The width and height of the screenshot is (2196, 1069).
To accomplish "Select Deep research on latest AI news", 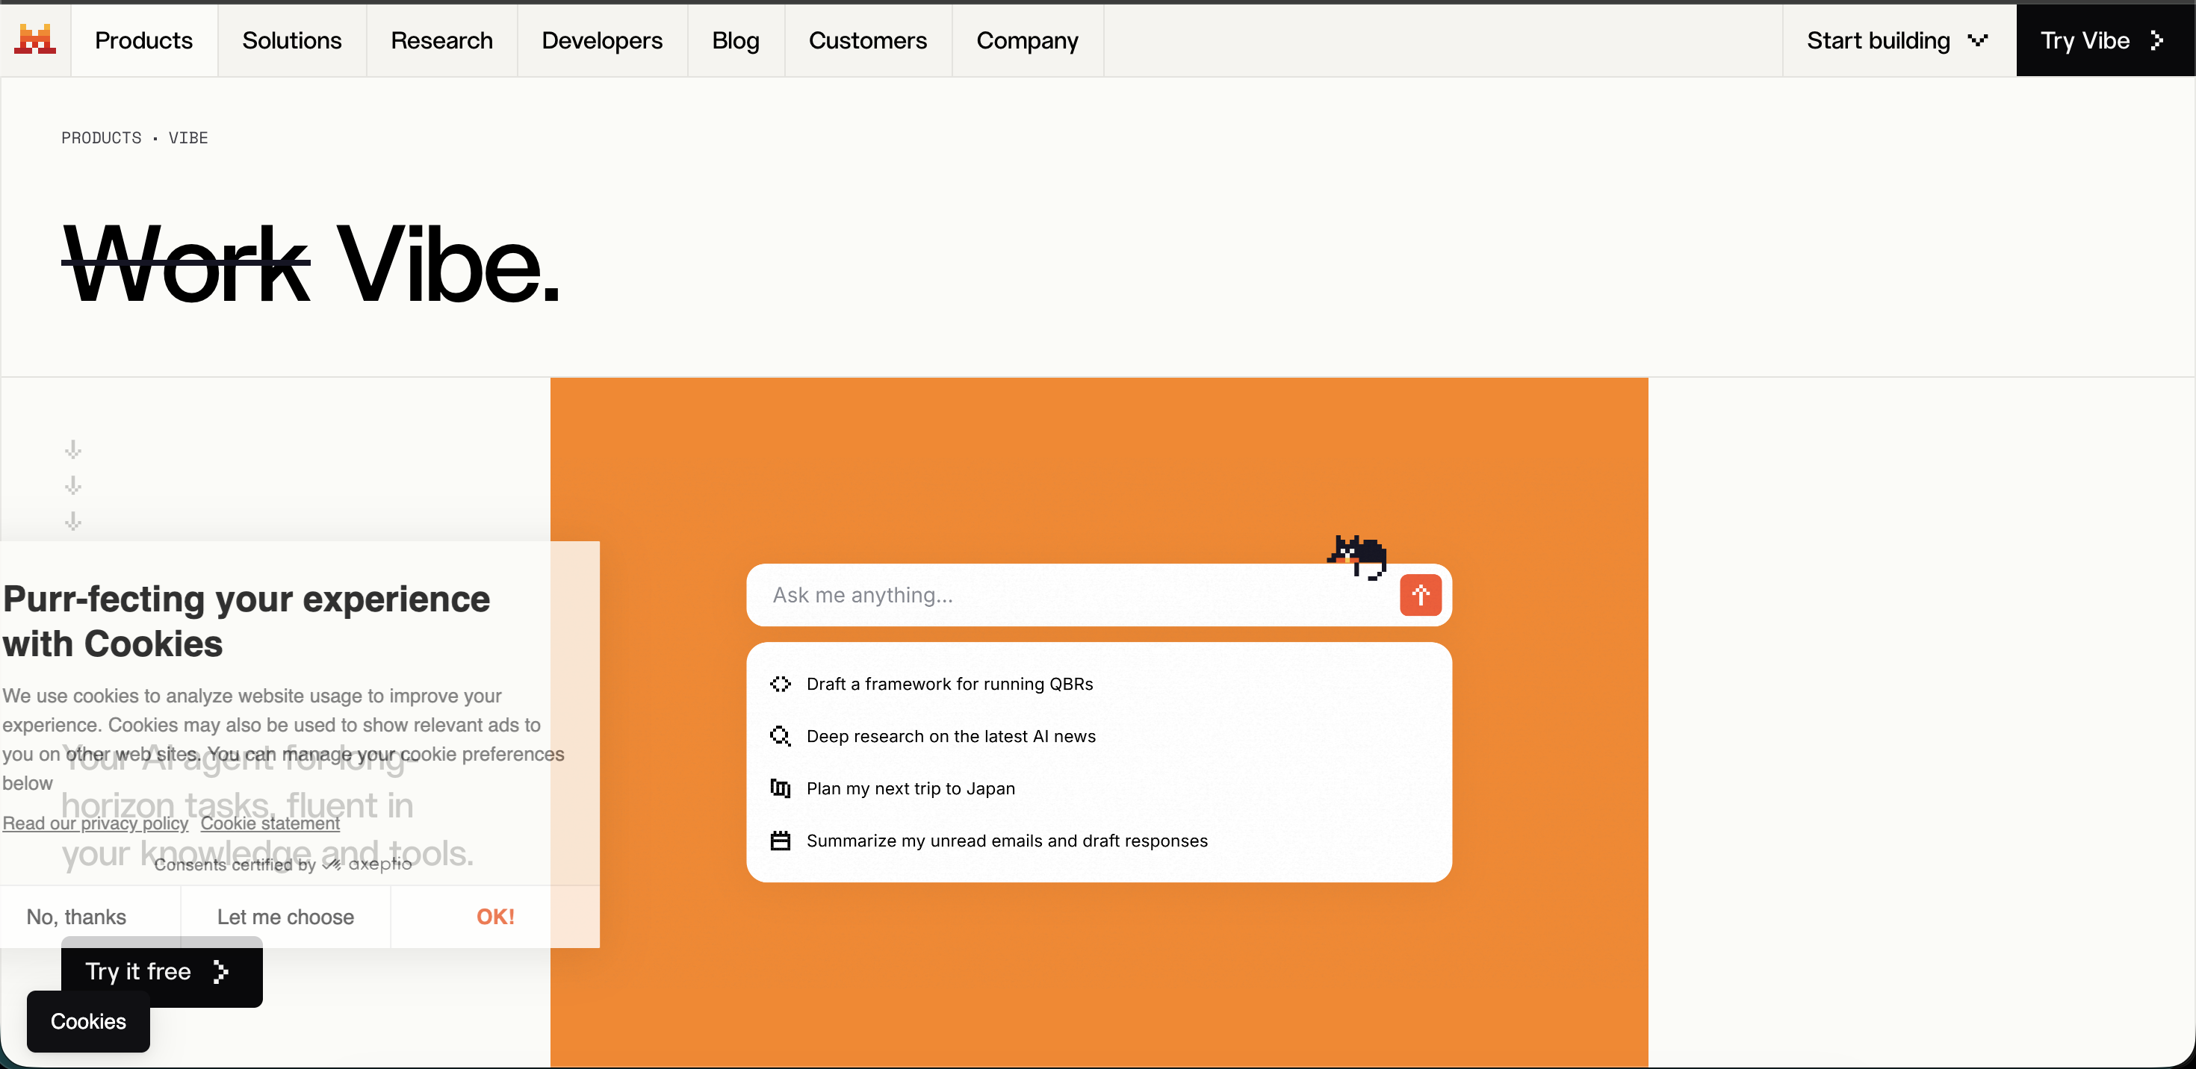I will tap(1099, 736).
